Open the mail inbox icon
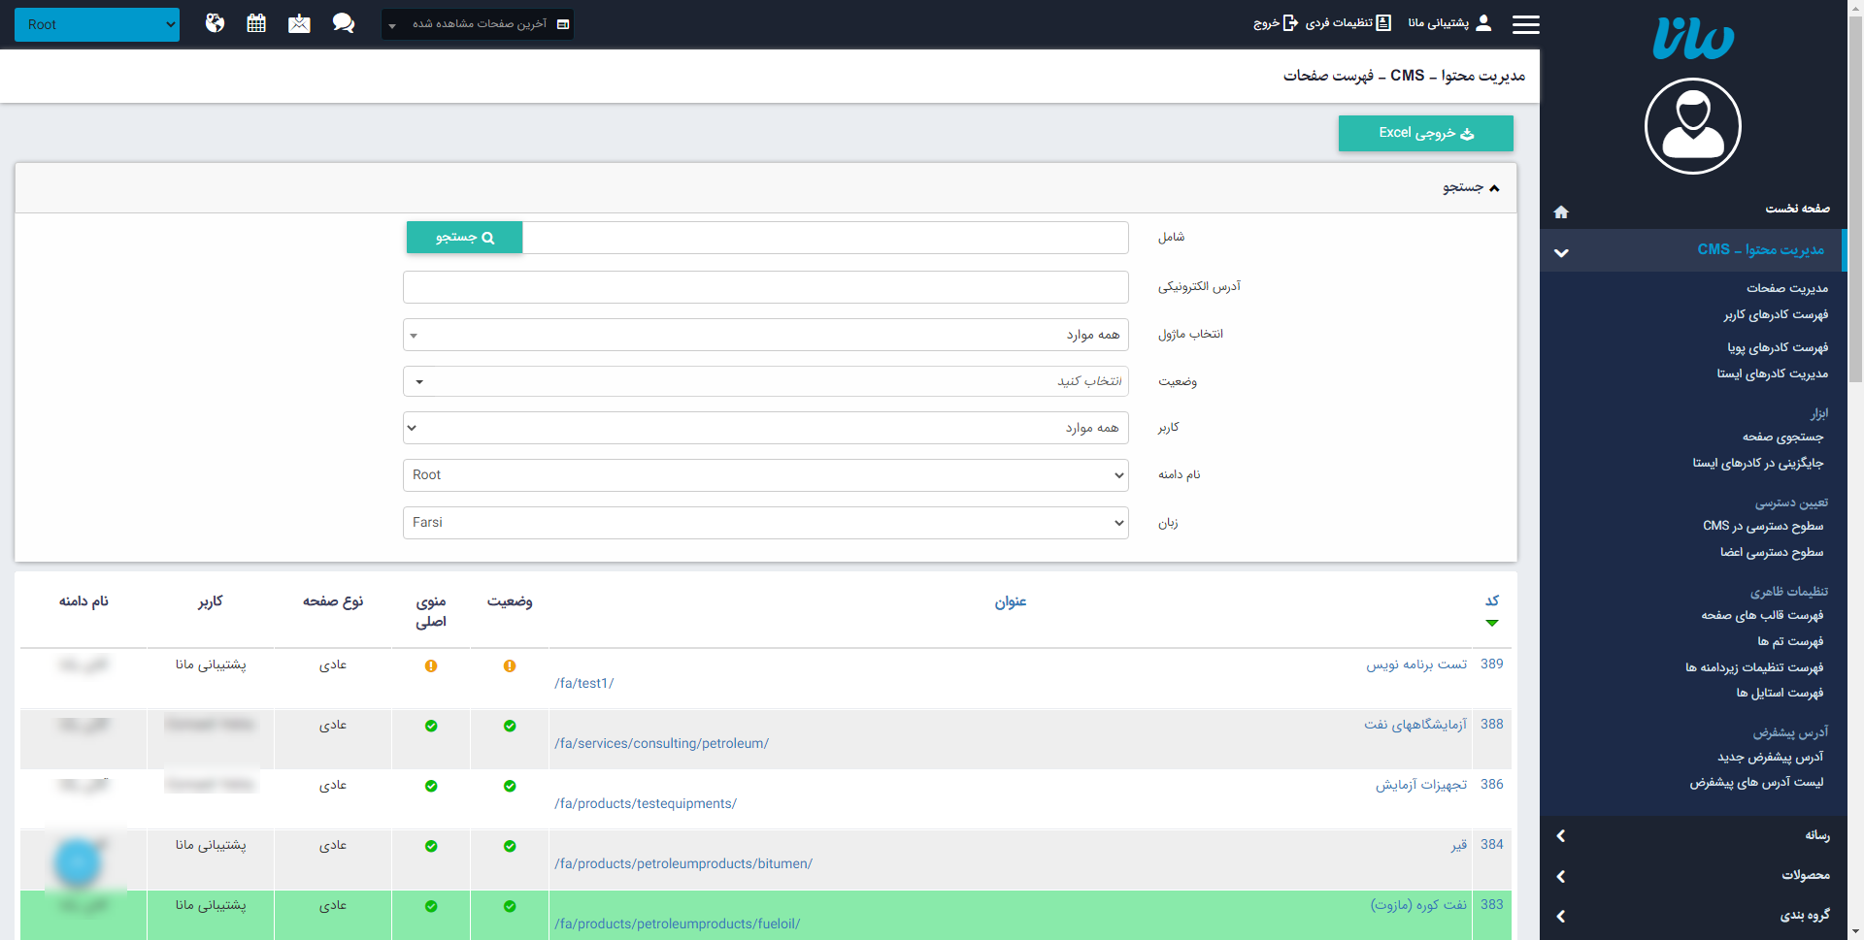 [x=299, y=22]
